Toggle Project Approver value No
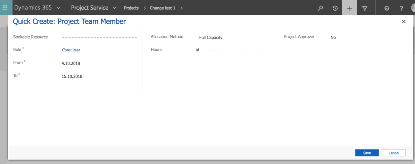 333,38
